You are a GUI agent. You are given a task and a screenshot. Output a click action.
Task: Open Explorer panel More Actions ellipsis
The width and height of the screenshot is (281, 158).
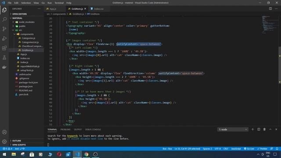click(39, 9)
